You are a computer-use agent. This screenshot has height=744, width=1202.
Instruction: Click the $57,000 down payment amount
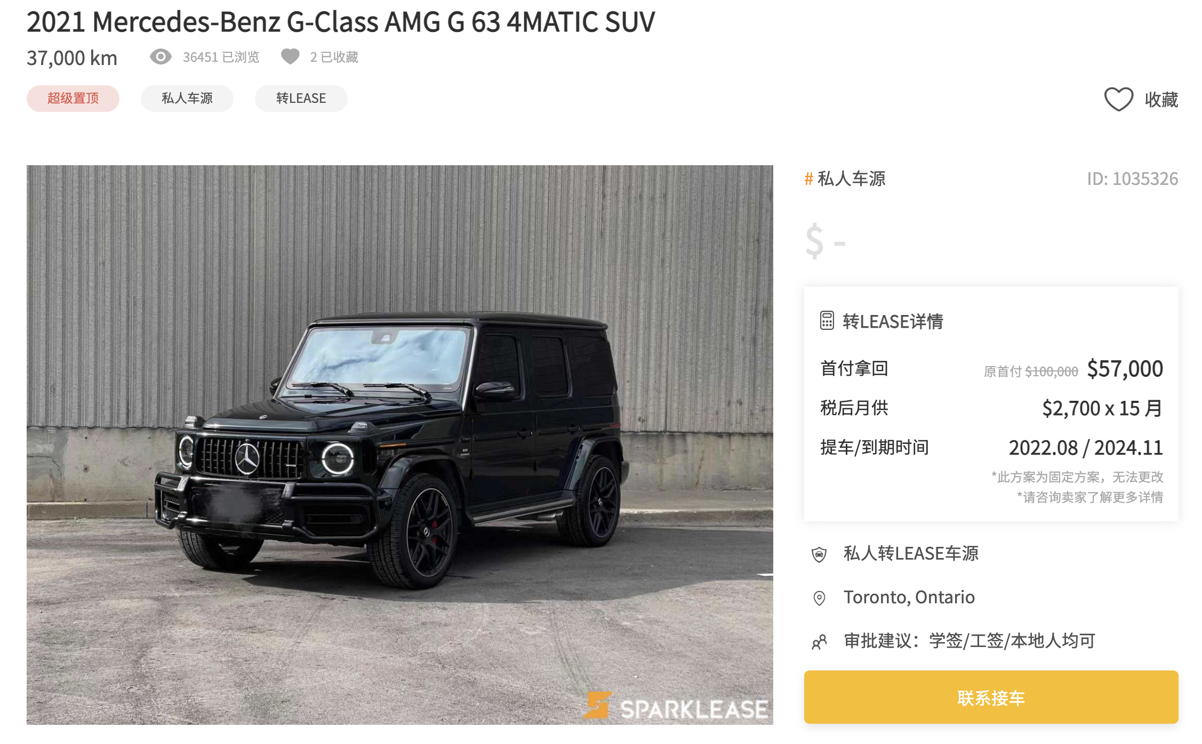coord(1125,368)
